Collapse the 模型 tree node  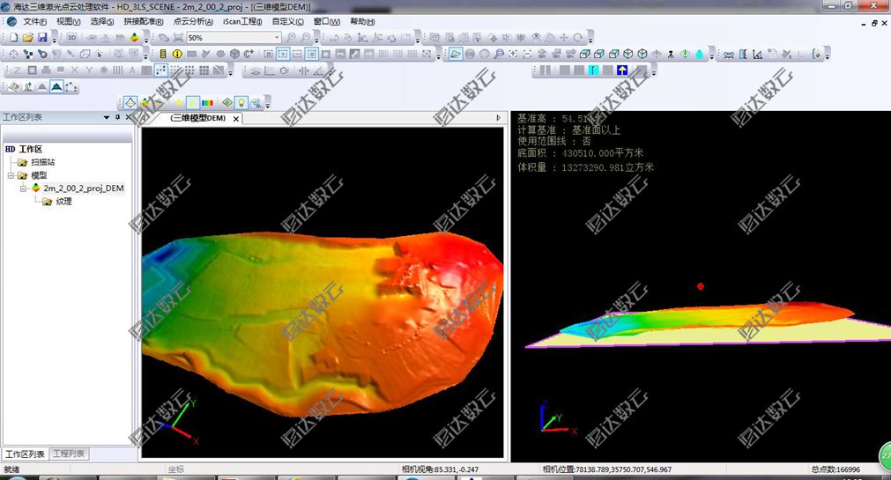(11, 175)
